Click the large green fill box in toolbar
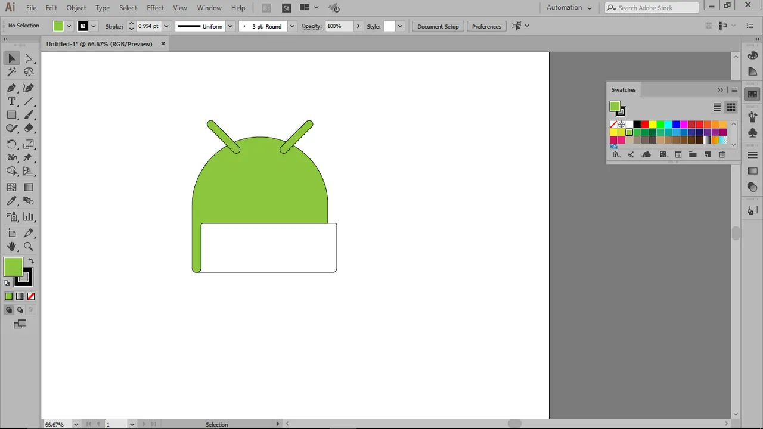 coord(13,267)
